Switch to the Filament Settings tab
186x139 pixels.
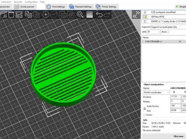81,7
